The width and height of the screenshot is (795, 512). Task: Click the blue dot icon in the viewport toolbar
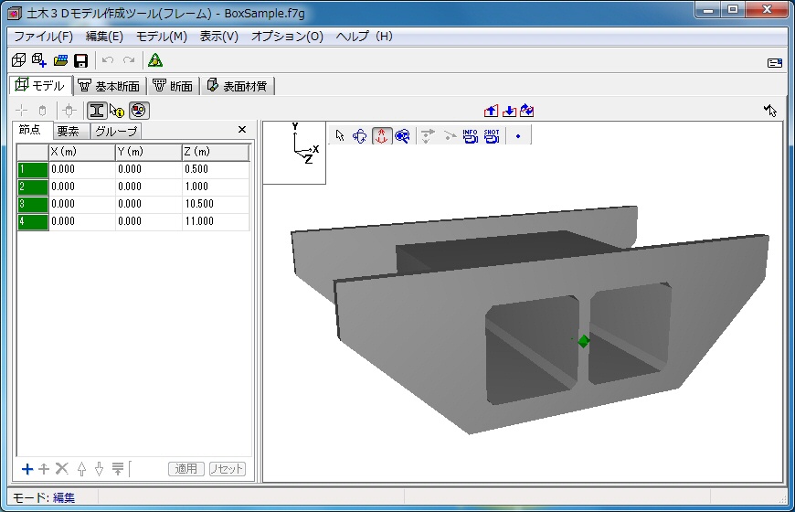click(517, 136)
